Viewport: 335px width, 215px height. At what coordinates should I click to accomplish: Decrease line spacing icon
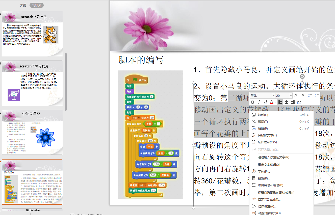(317, 96)
